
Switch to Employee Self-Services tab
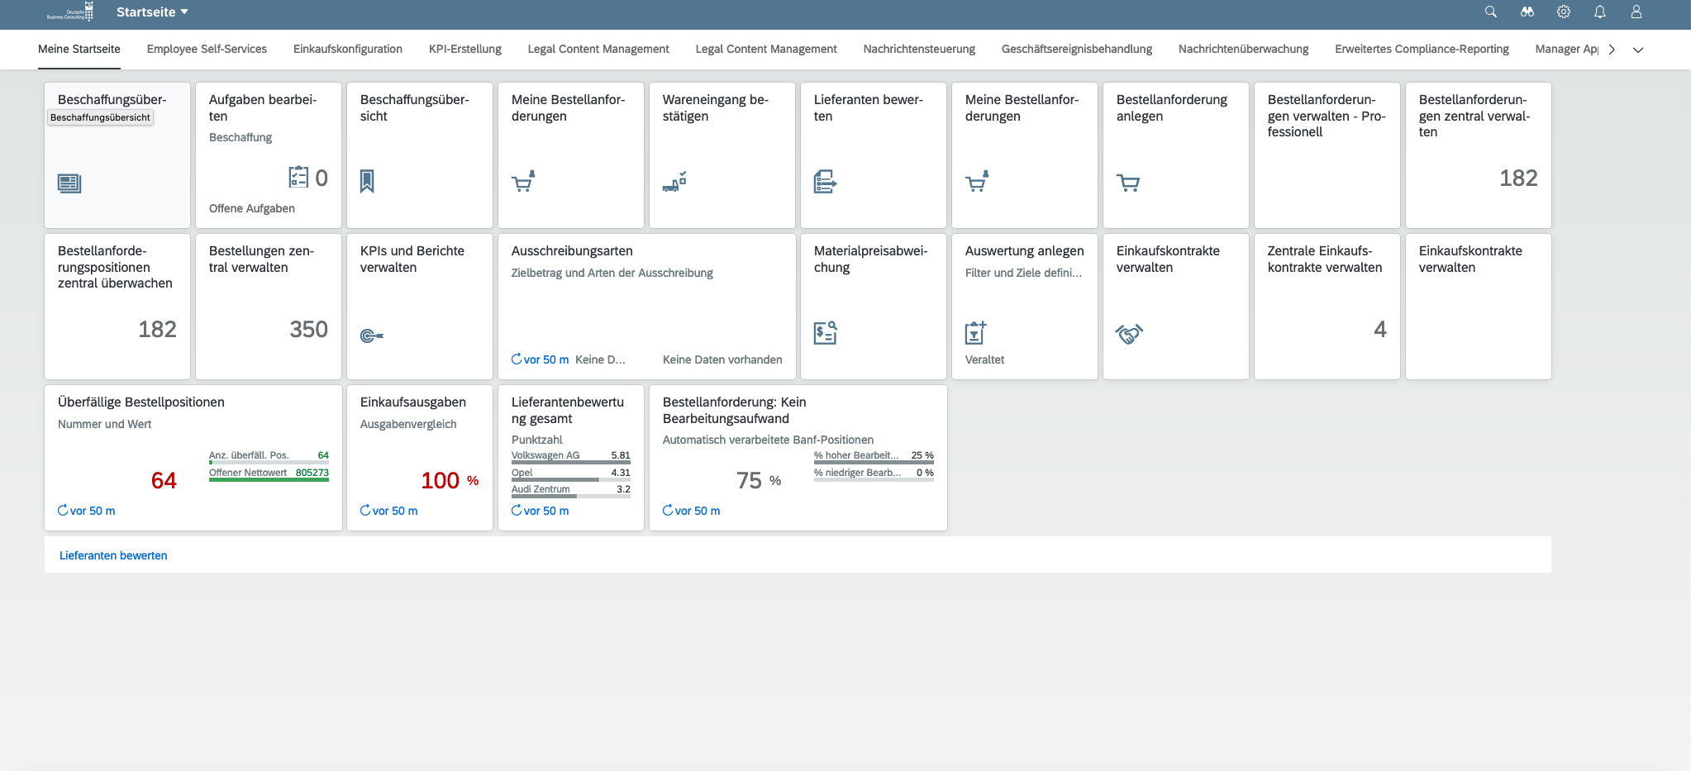click(207, 50)
